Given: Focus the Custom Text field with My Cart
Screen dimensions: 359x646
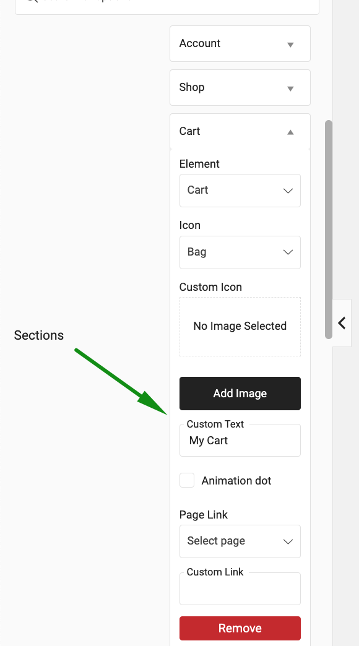Looking at the screenshot, I should click(240, 441).
